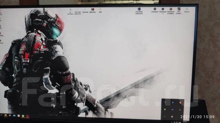Viewport: 220px width, 123px height.
Task: Click the purple chat icon in tray popup
Action: (173, 110)
